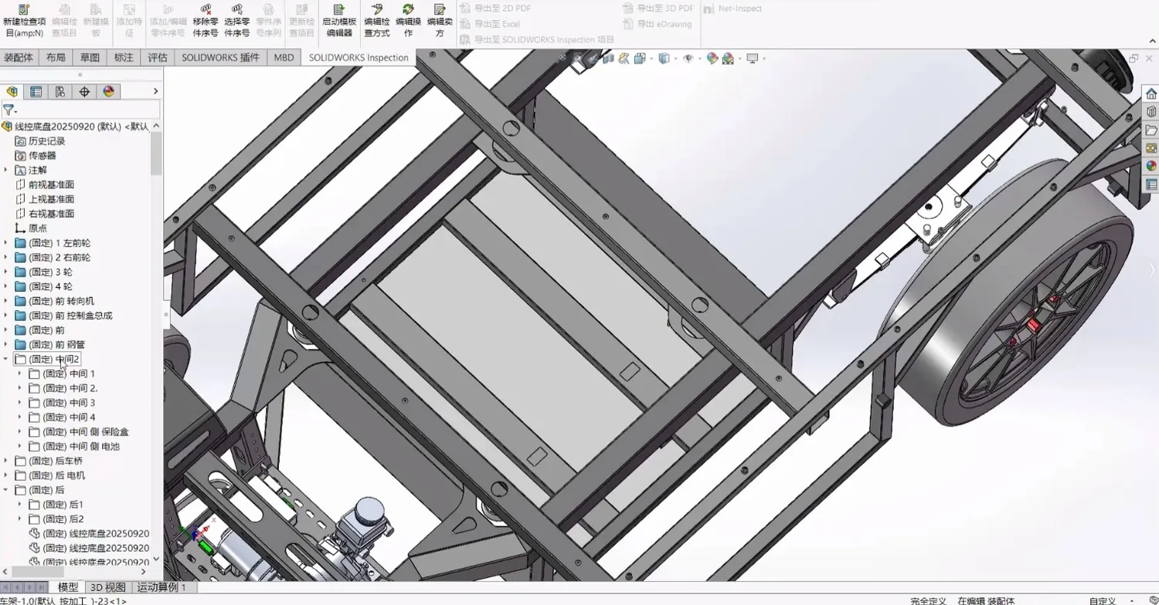Open File Explorer folder icon in task pane
This screenshot has height=605, width=1159.
(1151, 130)
